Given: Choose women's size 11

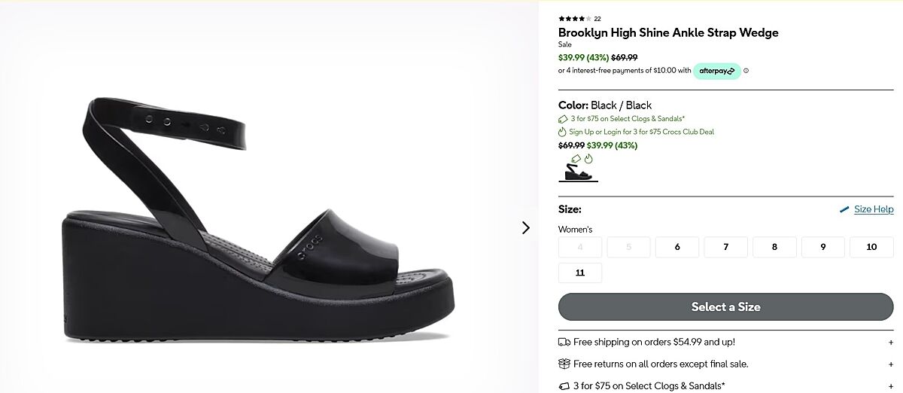Looking at the screenshot, I should tap(579, 273).
